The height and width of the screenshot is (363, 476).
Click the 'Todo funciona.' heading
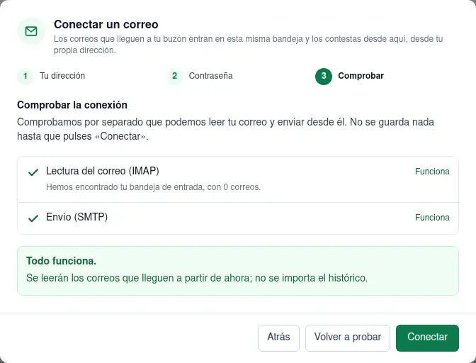(x=62, y=261)
